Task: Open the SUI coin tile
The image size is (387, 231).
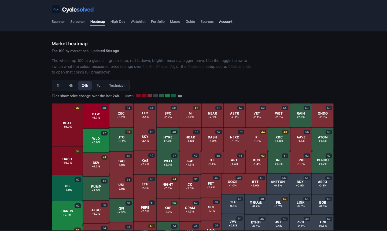Action: click(x=211, y=209)
